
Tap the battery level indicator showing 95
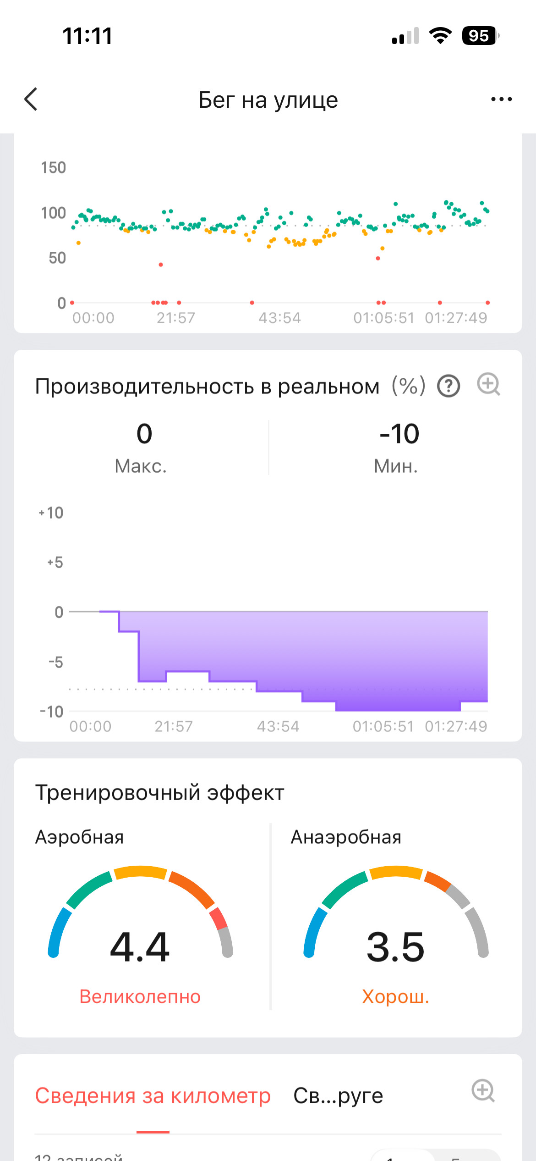[x=481, y=36]
